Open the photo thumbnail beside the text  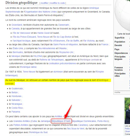(x=127, y=111)
